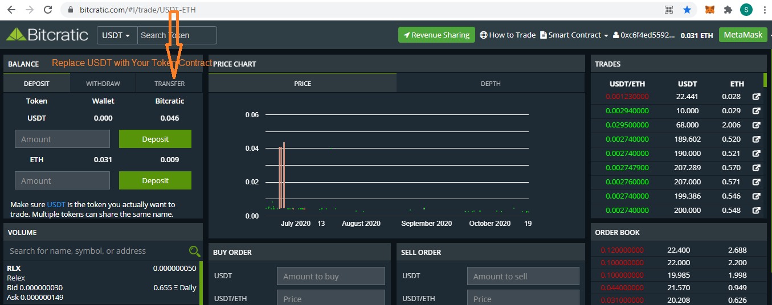Click the tall price bar on the chart
772x305 pixels.
tap(284, 176)
